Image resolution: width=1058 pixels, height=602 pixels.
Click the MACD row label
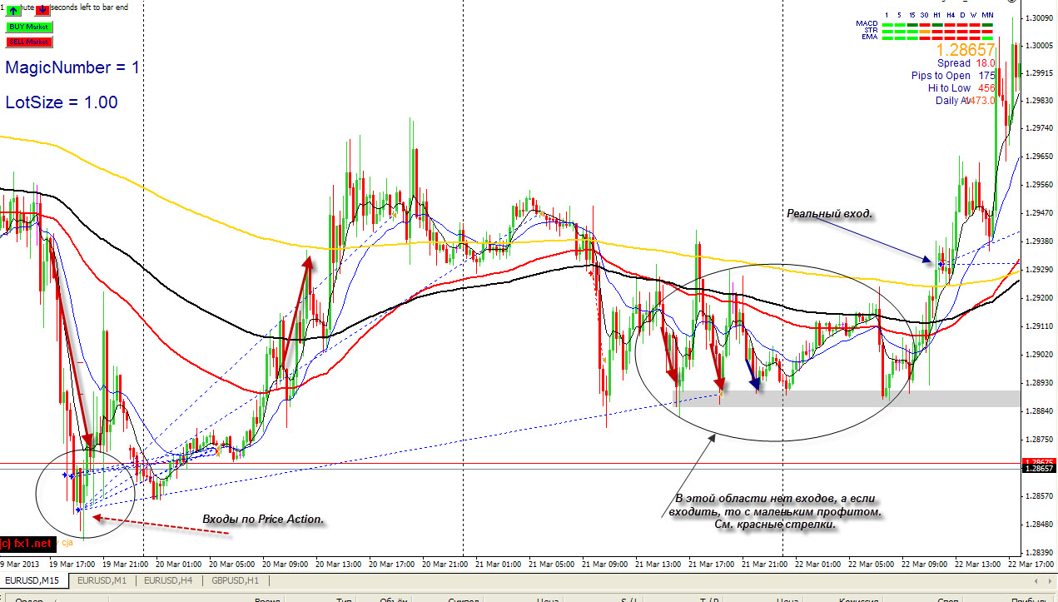click(867, 23)
